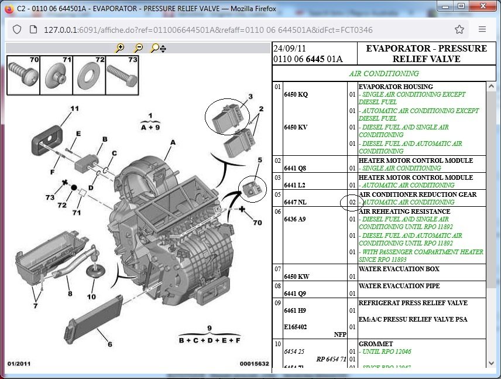The height and width of the screenshot is (379, 501).
Task: Click the zoom out magnifier icon
Action: [138, 48]
